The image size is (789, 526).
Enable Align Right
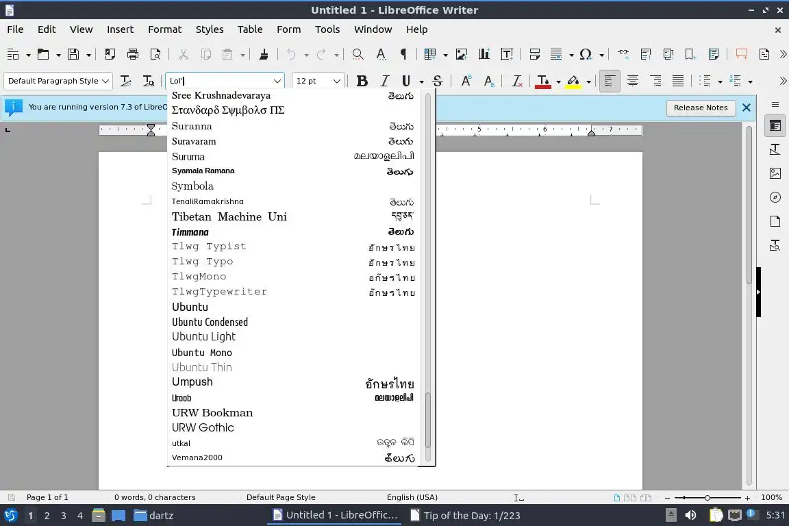[x=655, y=81]
